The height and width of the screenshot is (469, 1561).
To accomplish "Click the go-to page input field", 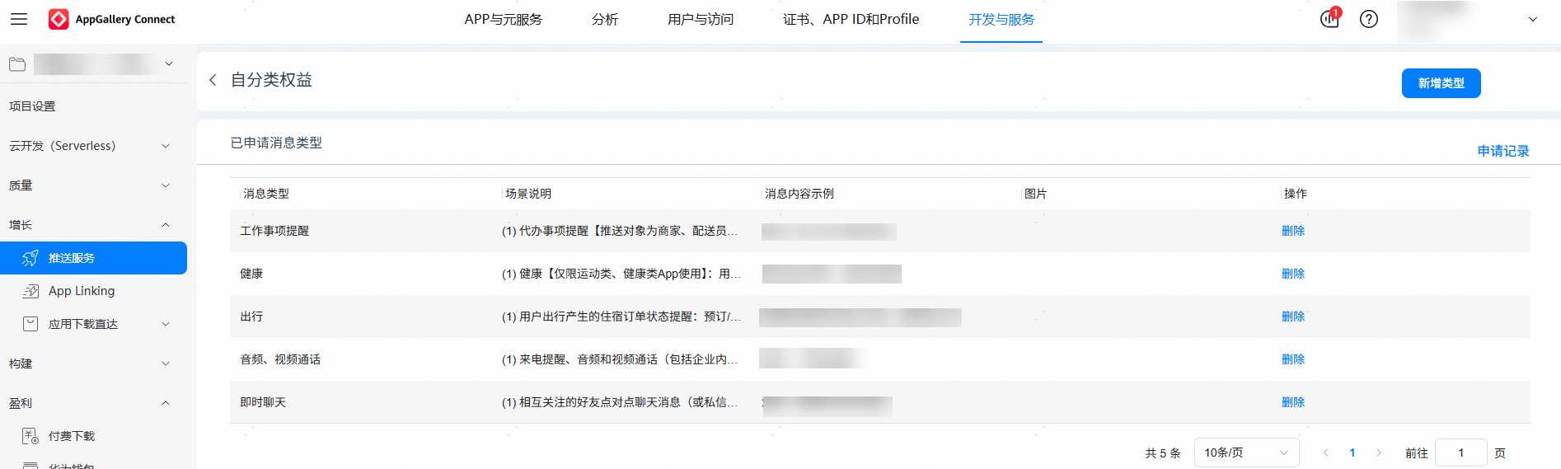I will point(1460,453).
